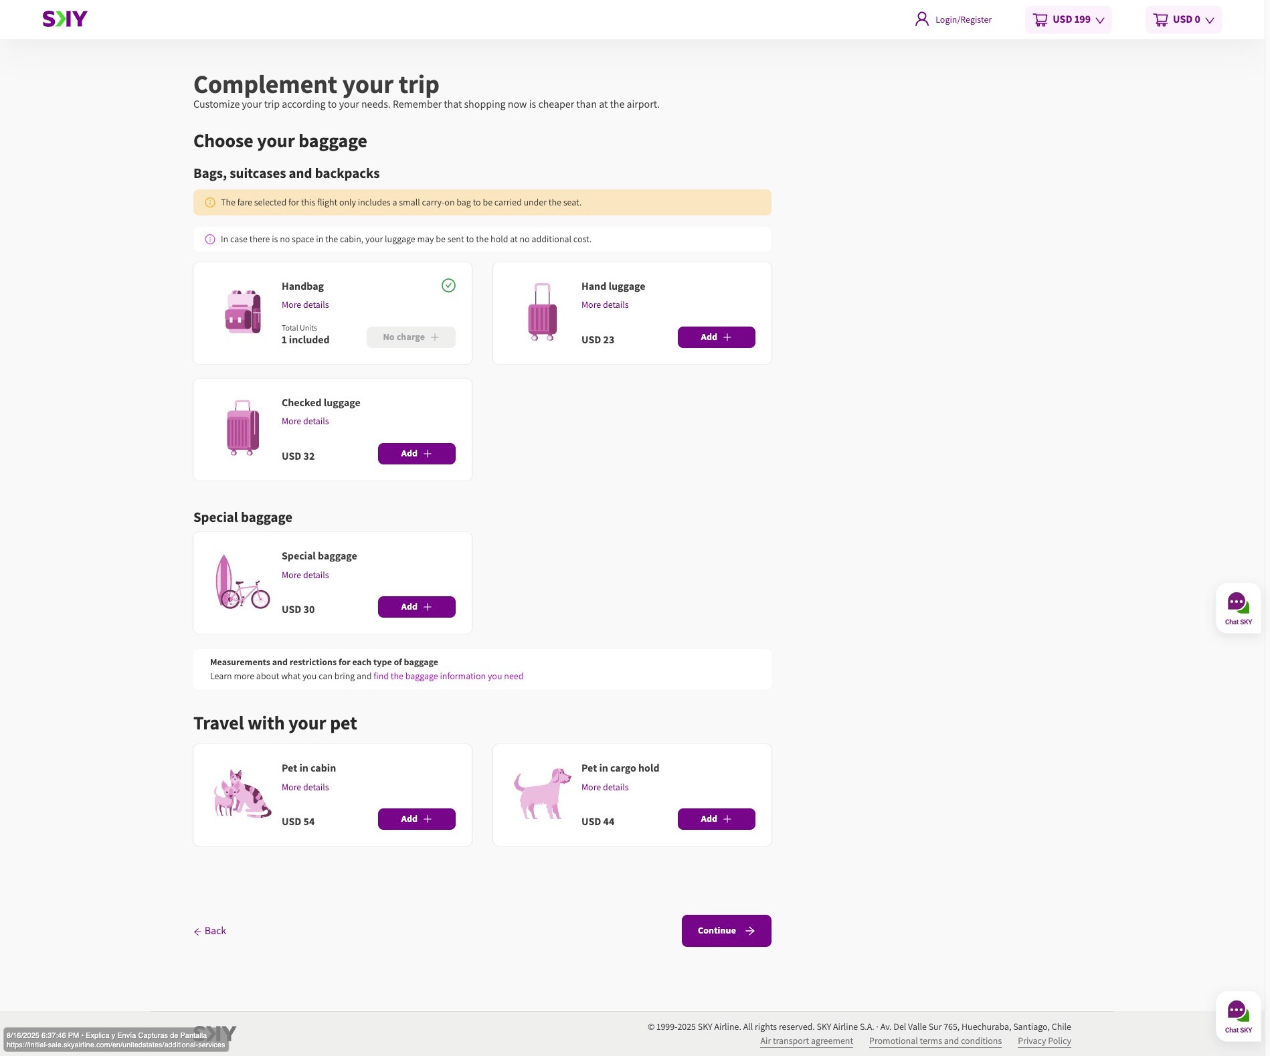Click the pet in cabin cat illustration
1270x1056 pixels.
pos(242,794)
